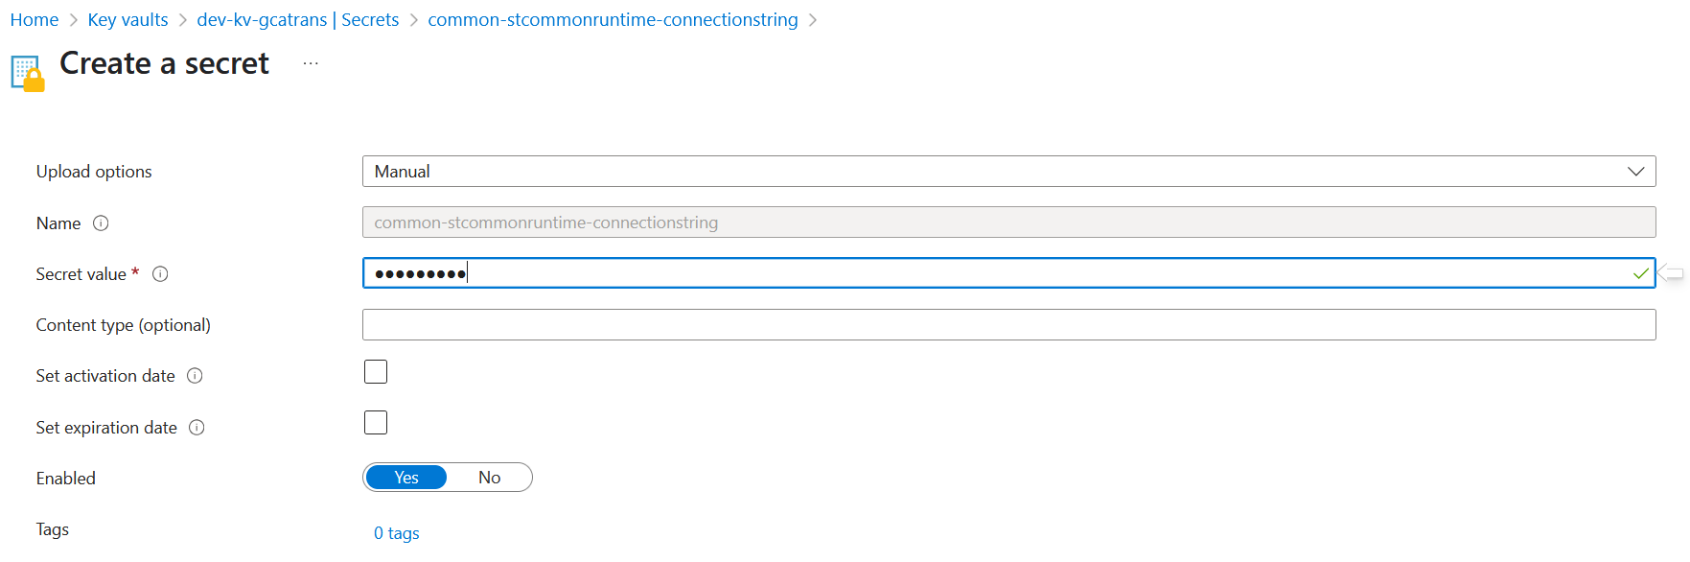Select Yes on the Enabled toggle

tap(406, 478)
